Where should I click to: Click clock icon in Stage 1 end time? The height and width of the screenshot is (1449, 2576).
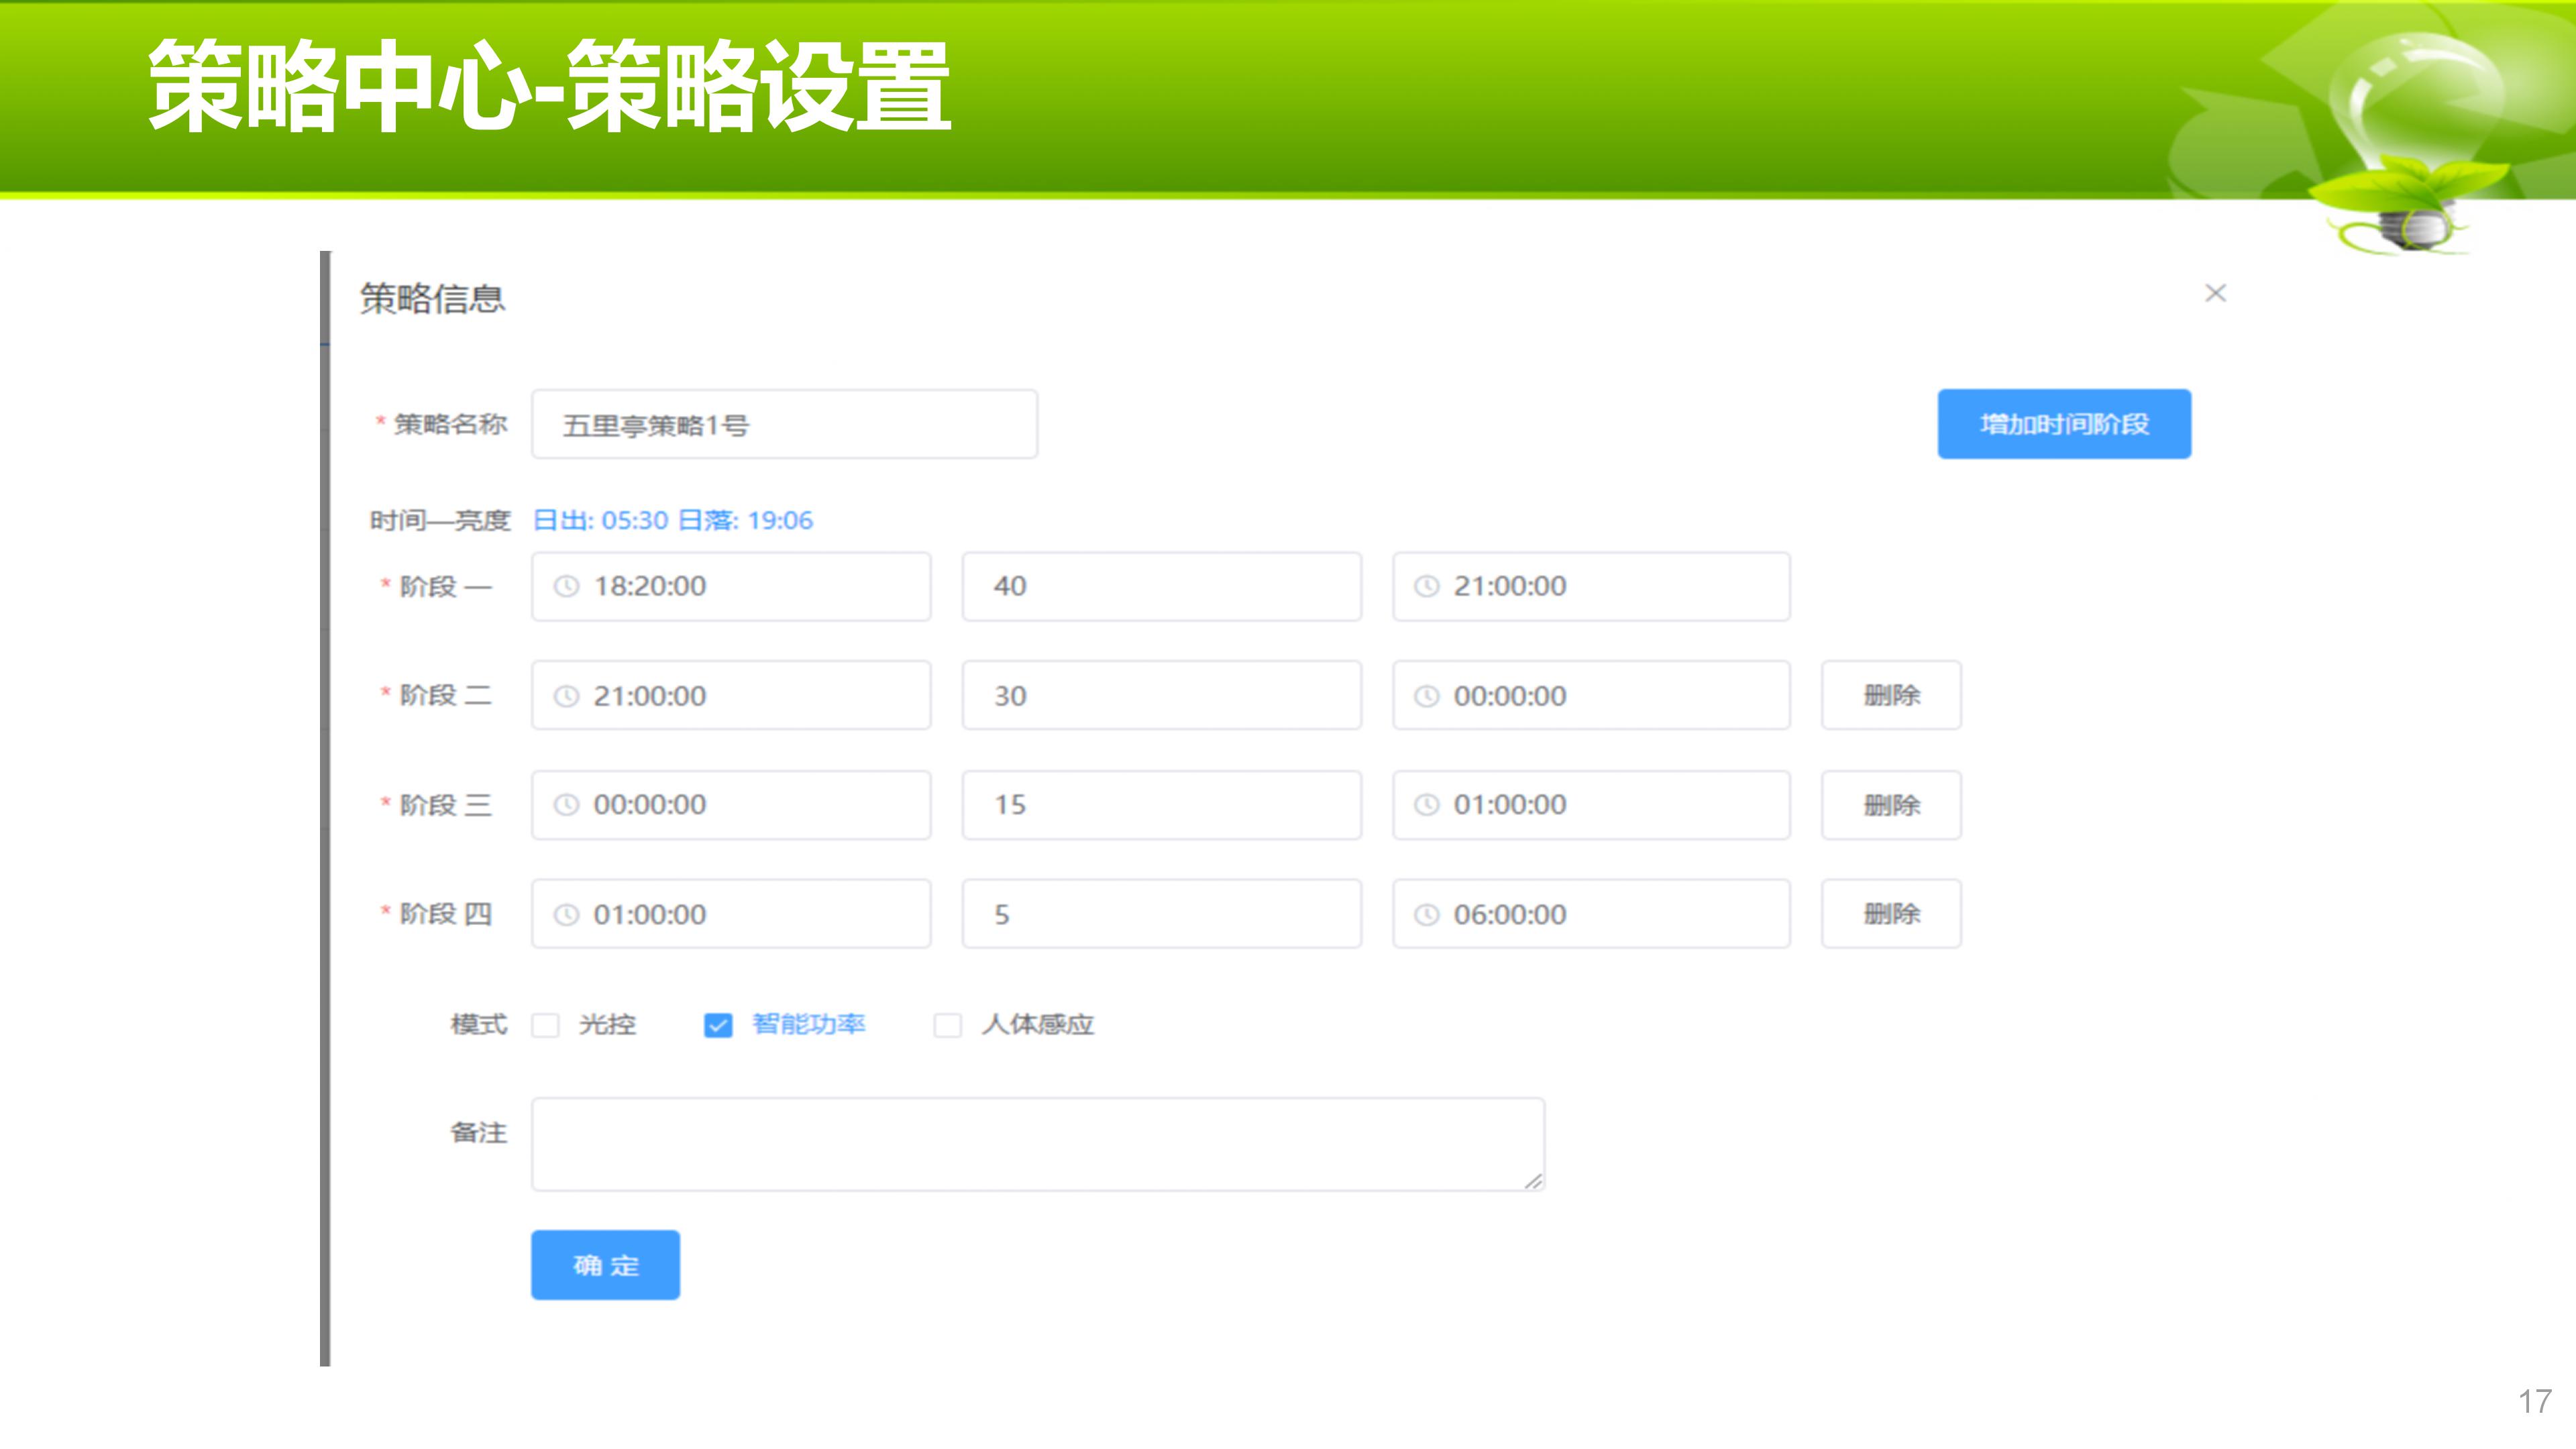tap(1426, 586)
